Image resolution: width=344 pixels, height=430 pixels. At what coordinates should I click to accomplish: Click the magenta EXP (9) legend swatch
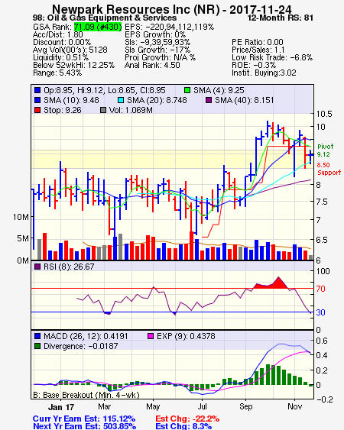(x=151, y=336)
